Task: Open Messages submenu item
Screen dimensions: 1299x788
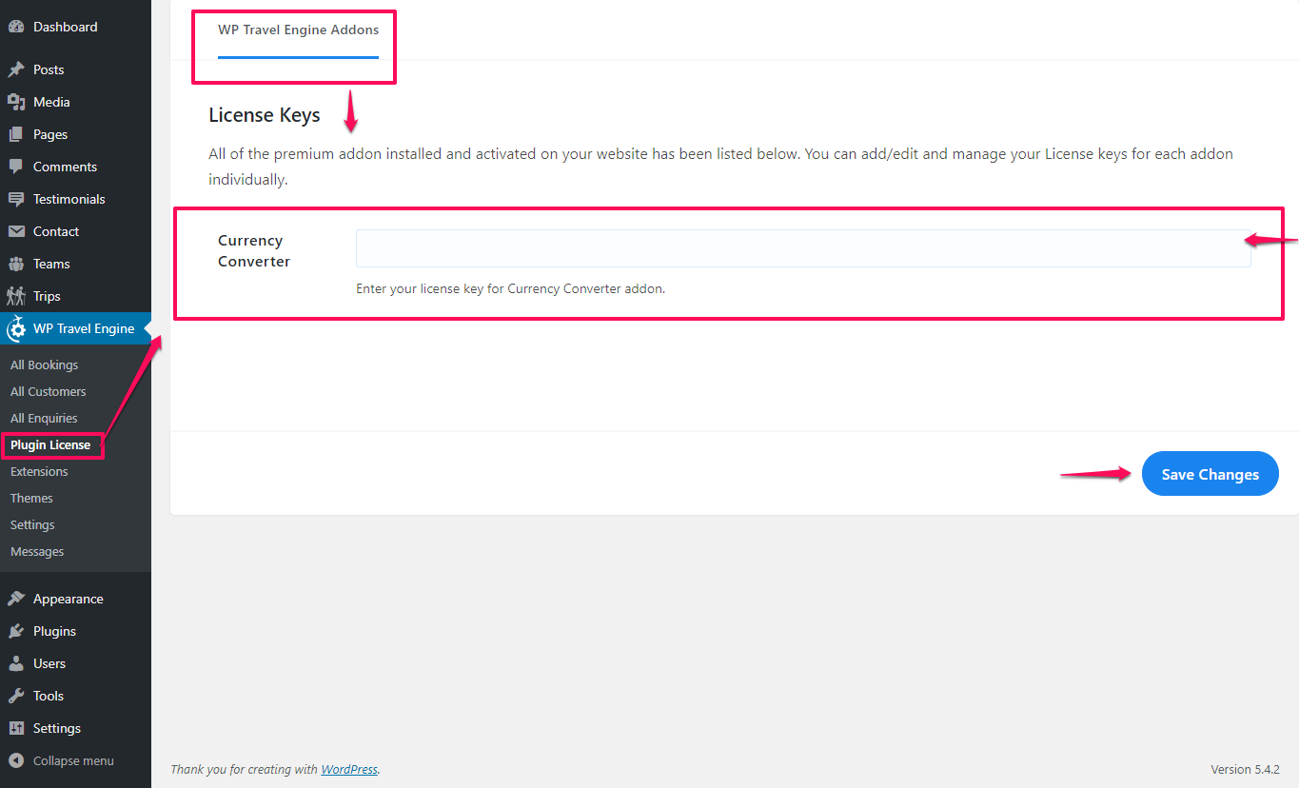Action: point(37,551)
